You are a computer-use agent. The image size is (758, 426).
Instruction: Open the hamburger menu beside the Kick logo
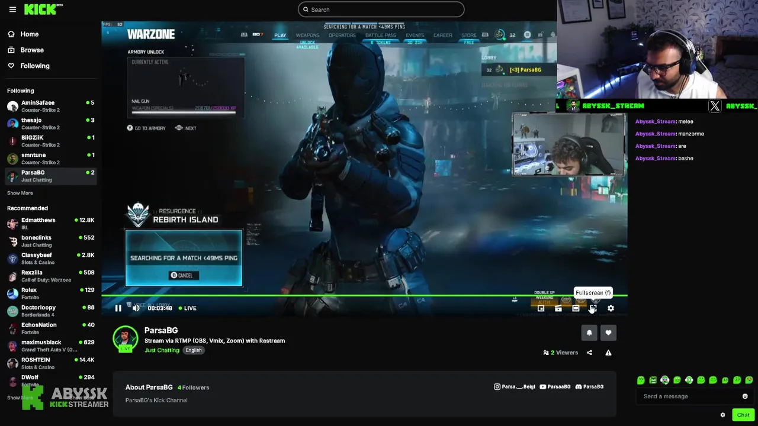[12, 9]
